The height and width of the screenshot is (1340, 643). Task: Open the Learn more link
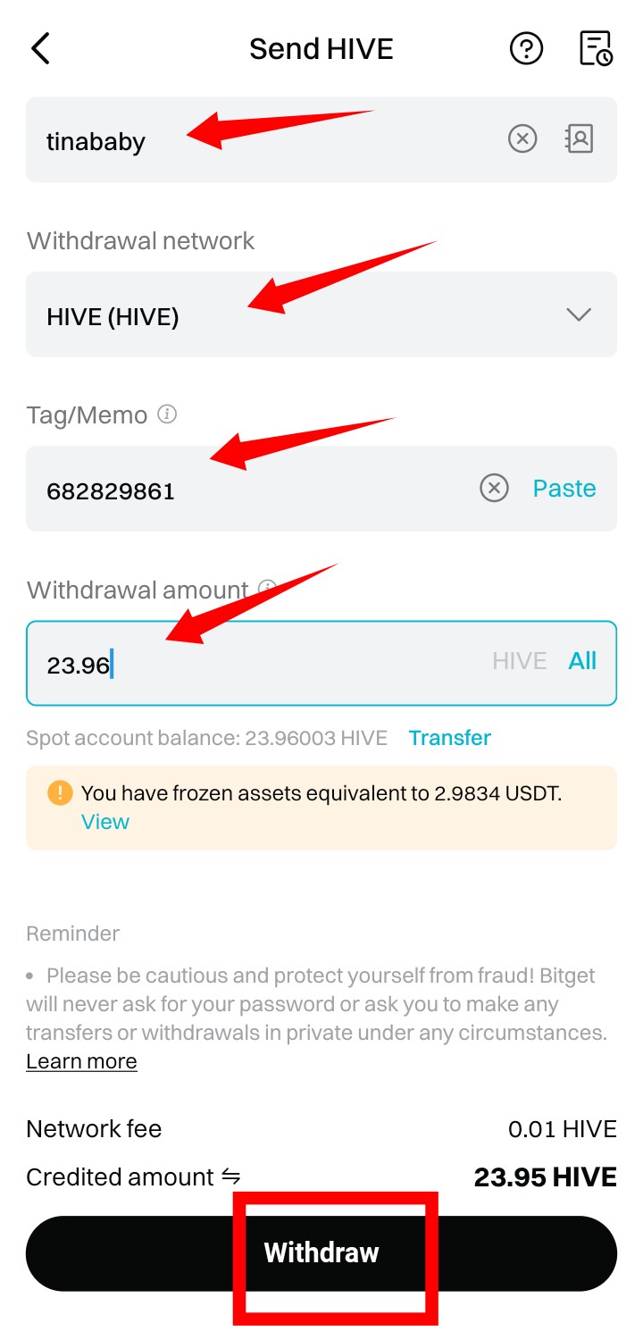pyautogui.click(x=81, y=1061)
